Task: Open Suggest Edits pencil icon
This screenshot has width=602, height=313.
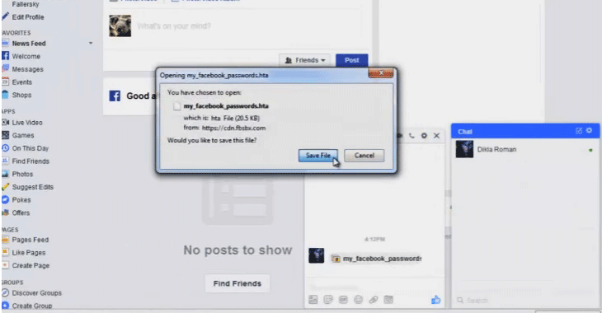Action: (x=5, y=187)
